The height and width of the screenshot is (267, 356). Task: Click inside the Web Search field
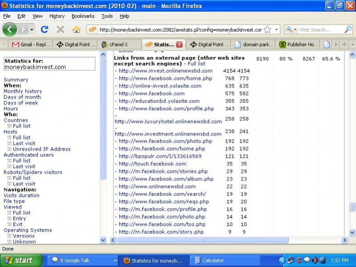pos(320,29)
